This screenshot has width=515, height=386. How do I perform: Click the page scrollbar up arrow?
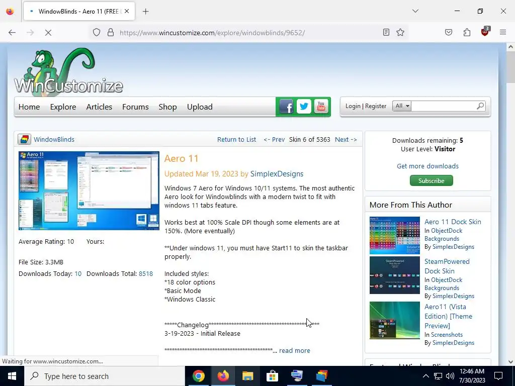(510, 47)
